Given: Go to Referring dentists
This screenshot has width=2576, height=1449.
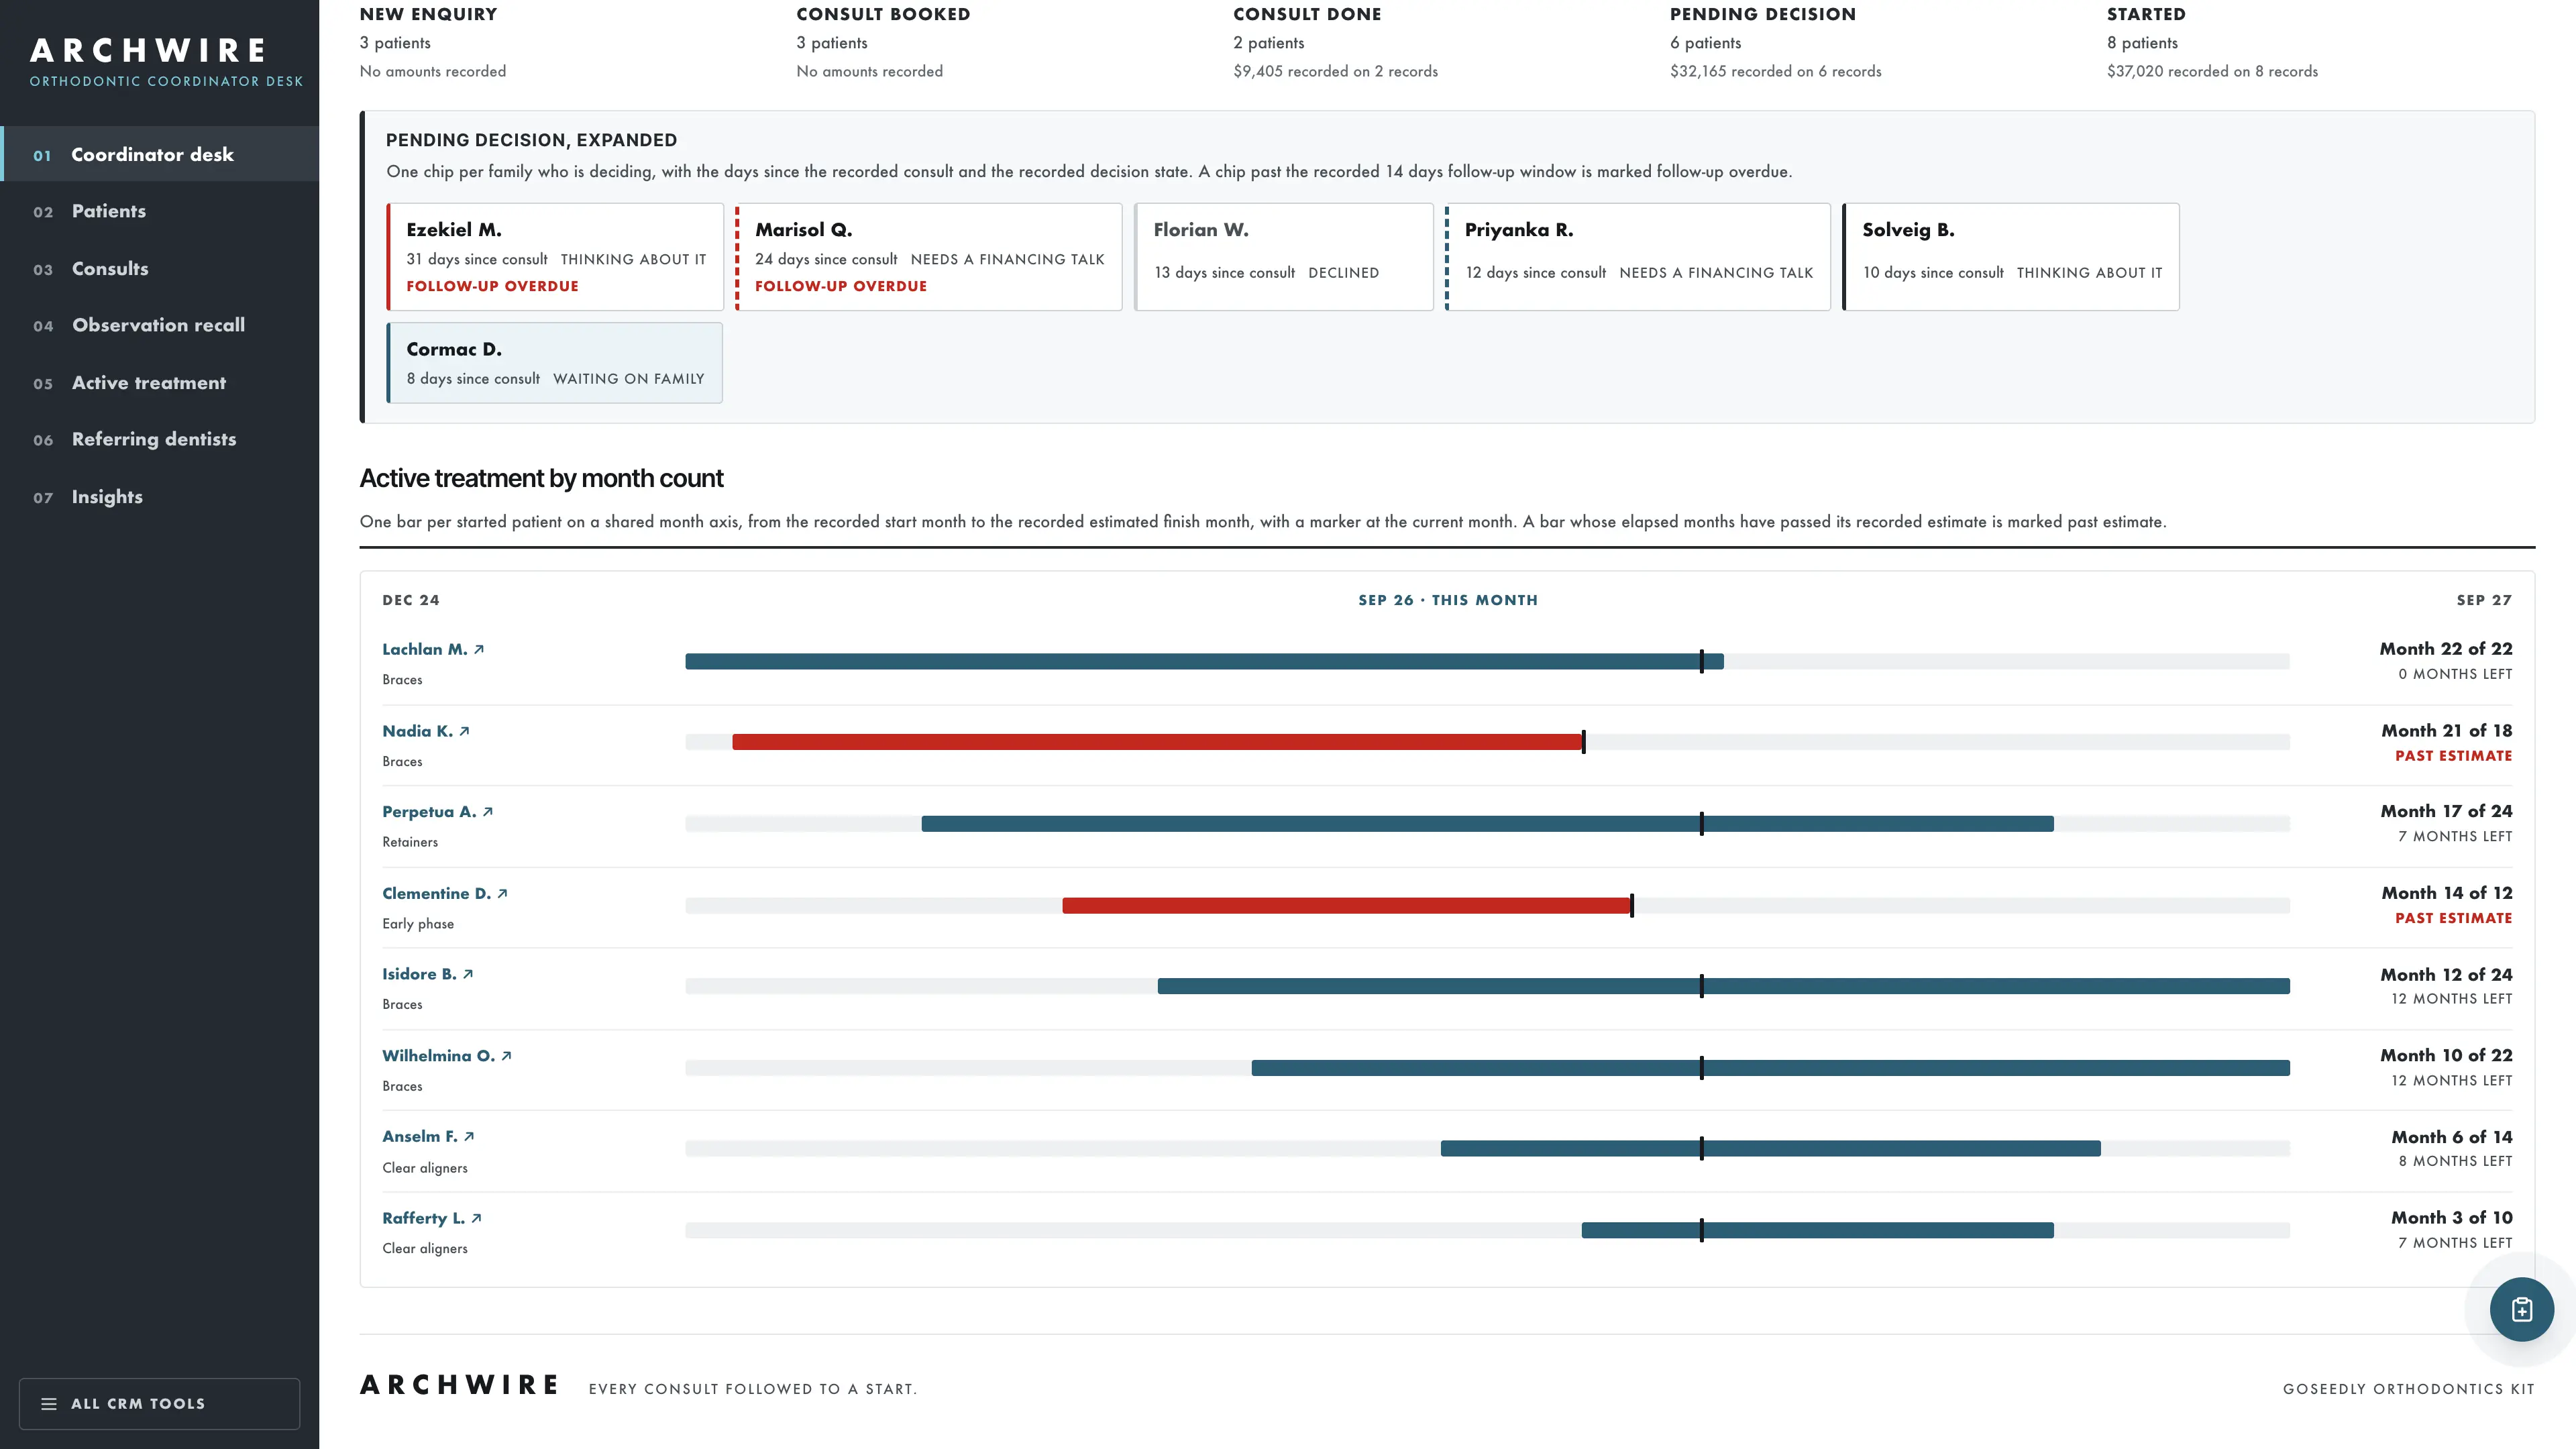Looking at the screenshot, I should [x=160, y=439].
